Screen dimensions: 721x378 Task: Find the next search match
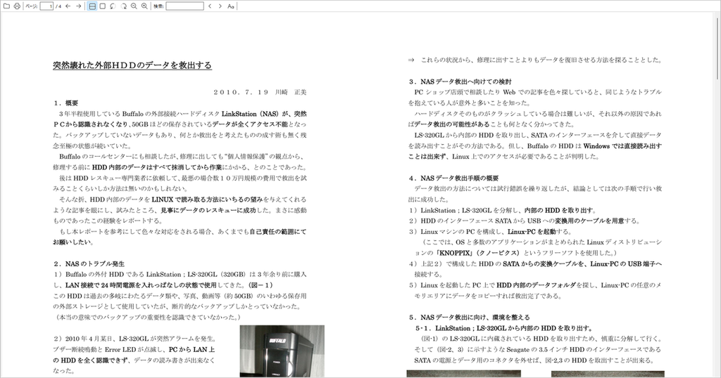point(220,6)
